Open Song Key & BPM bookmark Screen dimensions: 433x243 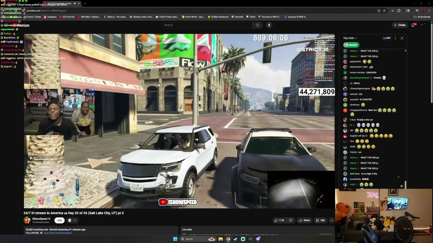coord(295,17)
